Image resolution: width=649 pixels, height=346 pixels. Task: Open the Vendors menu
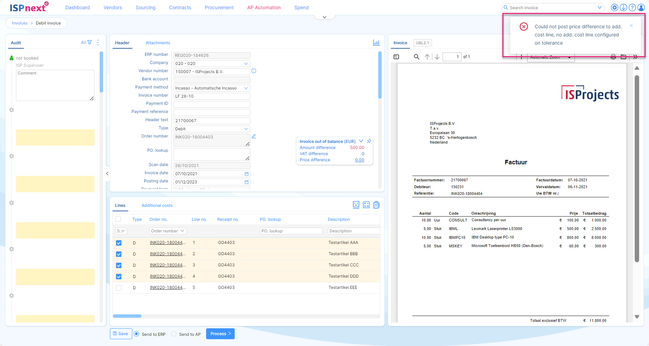[x=113, y=7]
